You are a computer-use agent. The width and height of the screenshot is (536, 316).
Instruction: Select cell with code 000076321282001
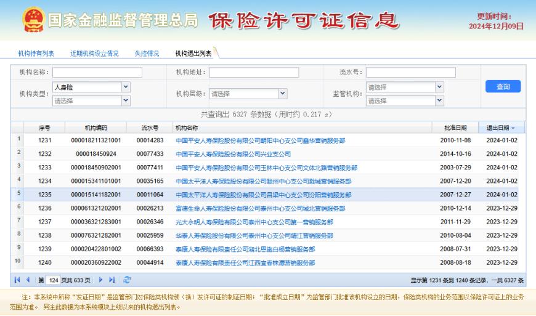(x=96, y=235)
